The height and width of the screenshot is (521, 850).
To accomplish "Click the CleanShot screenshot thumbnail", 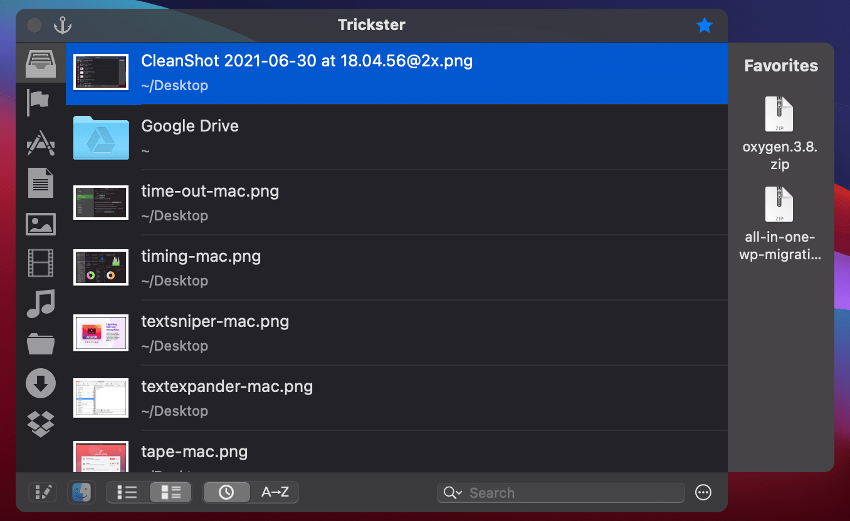I will coord(101,72).
